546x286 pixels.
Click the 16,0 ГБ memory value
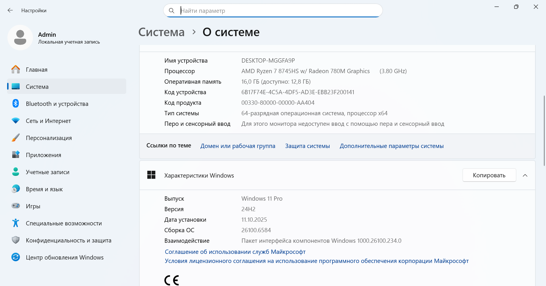pos(276,82)
